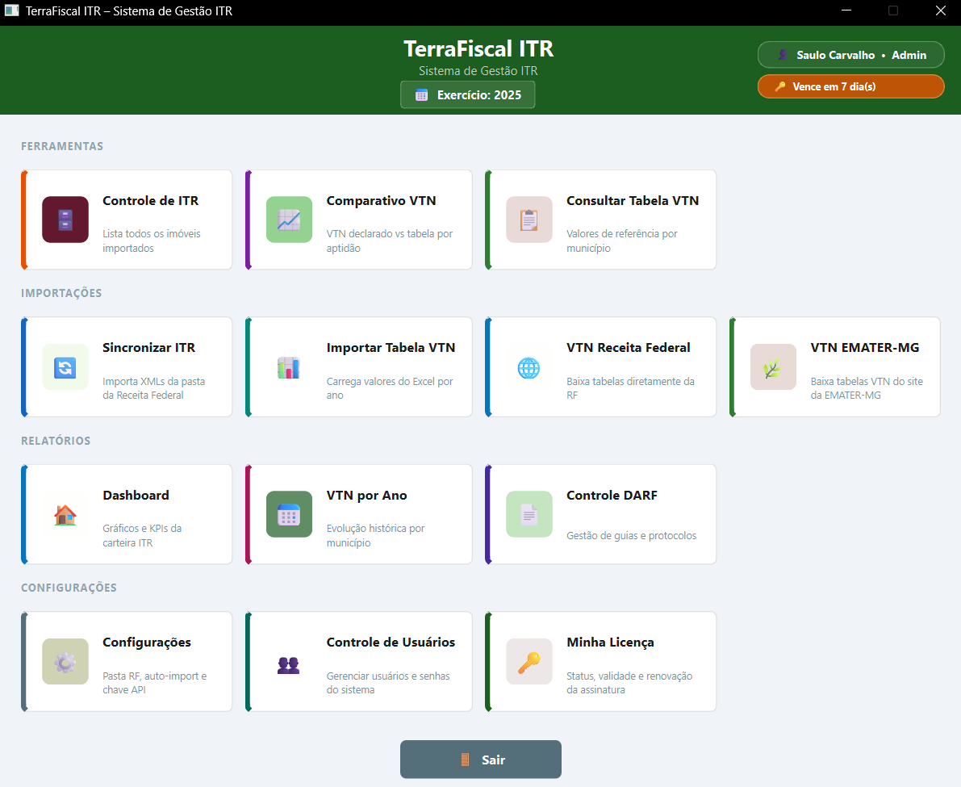Click the Sincronizar ITR sync arrows icon
The image size is (961, 787).
[65, 367]
